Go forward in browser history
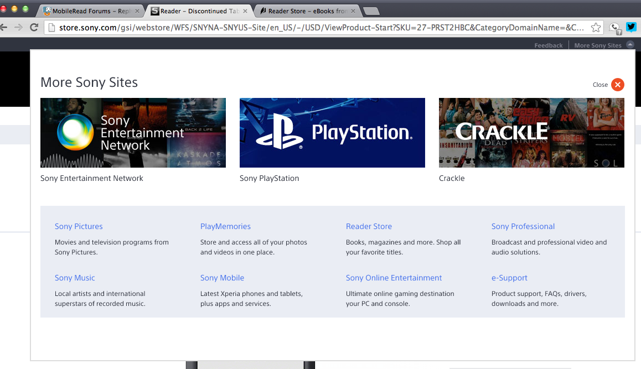The height and width of the screenshot is (369, 641). pos(18,27)
